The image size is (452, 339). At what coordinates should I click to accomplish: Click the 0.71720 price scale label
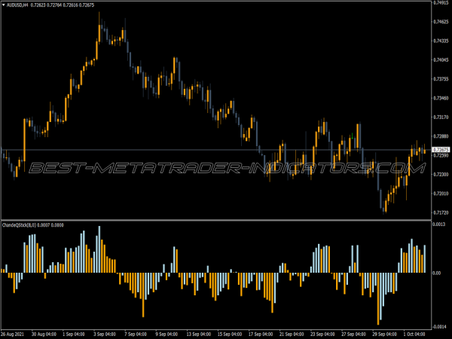click(441, 213)
